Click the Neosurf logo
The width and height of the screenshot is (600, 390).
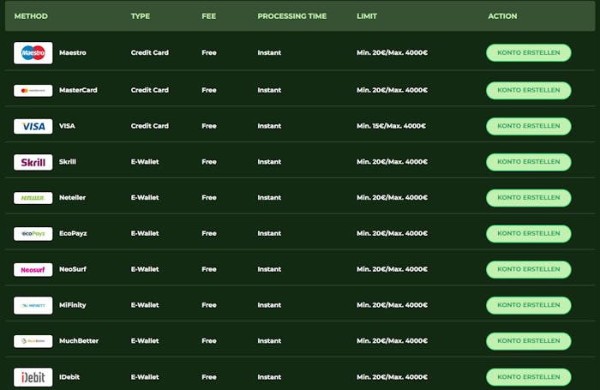click(x=33, y=269)
